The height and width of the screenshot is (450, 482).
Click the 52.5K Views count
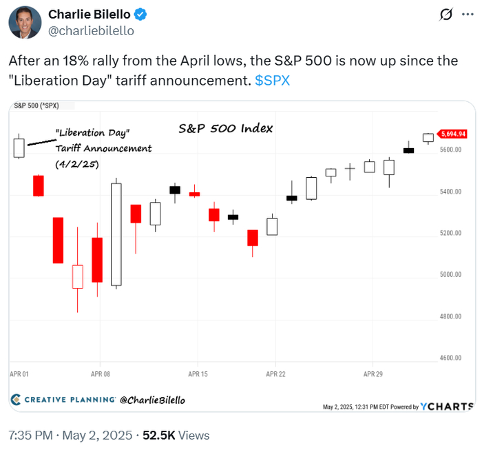pos(176,436)
